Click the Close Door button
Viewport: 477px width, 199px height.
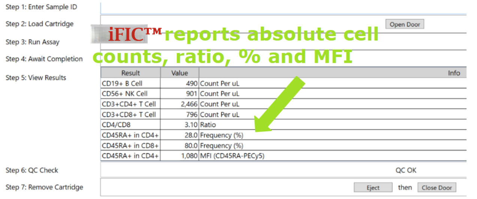point(437,188)
